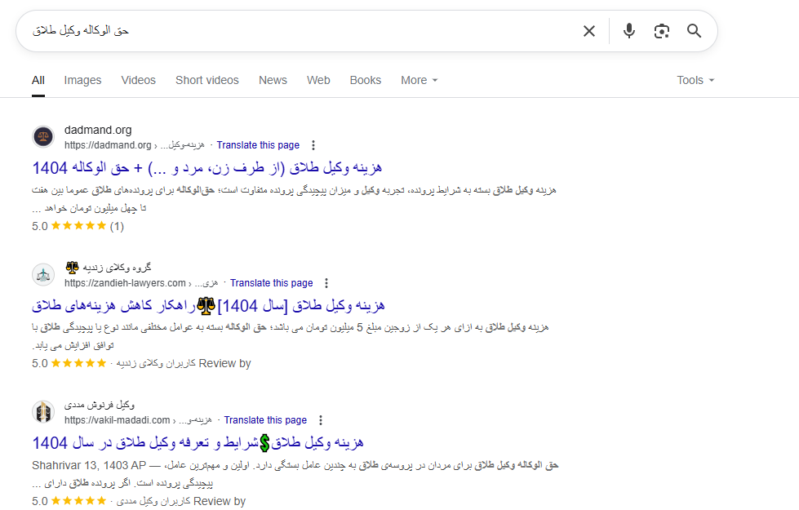Open the dadmand.org 1404 result title

[206, 167]
